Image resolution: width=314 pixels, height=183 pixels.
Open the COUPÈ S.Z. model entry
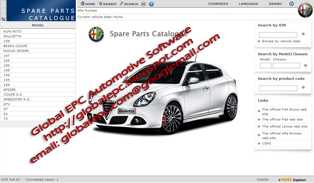pyautogui.click(x=38, y=94)
